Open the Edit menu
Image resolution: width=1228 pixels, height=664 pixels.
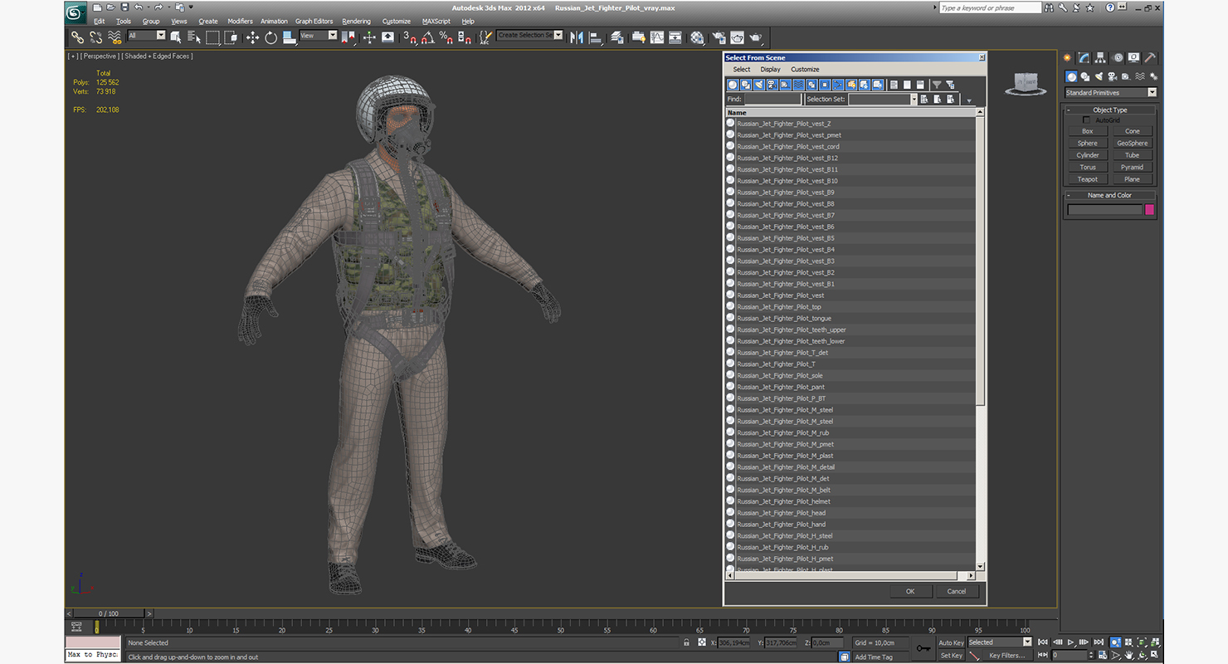[99, 21]
